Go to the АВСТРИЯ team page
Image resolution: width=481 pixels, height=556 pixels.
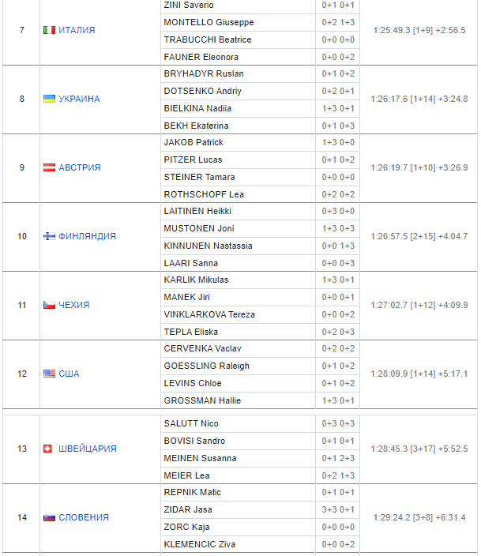(x=79, y=167)
